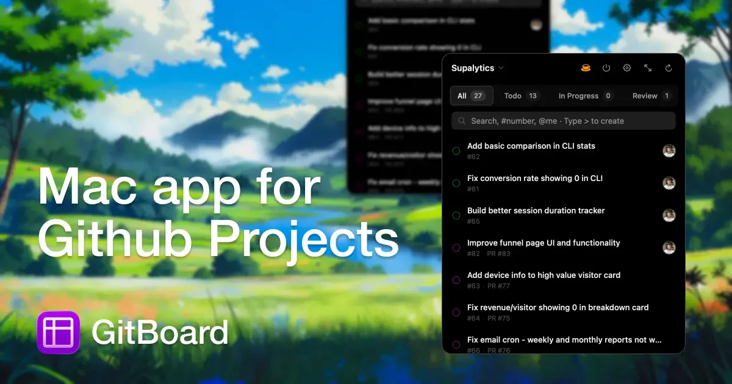Click the magnifier icon in the search bar

(462, 121)
